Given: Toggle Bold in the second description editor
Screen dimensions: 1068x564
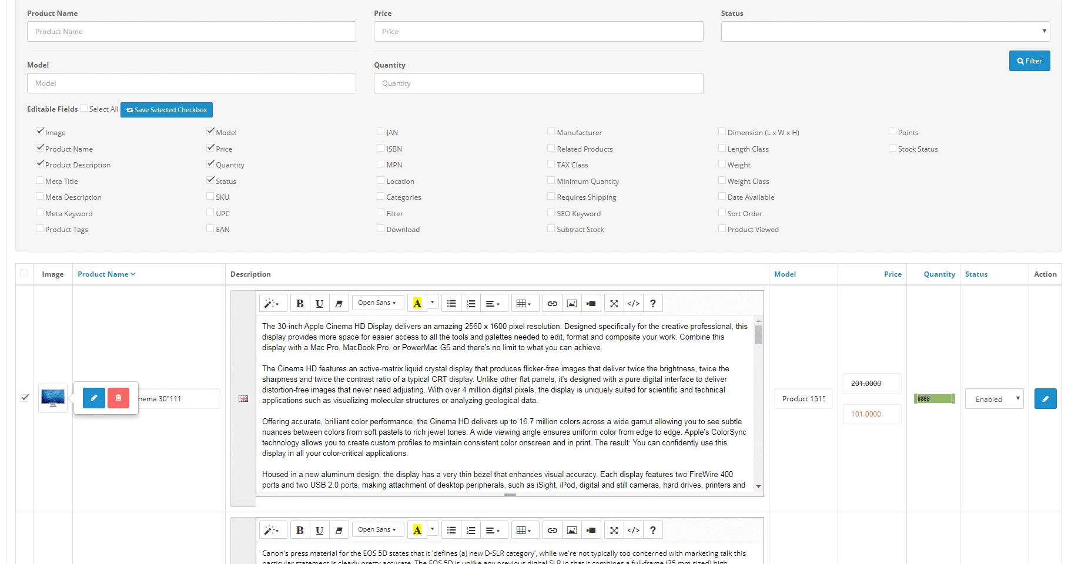Looking at the screenshot, I should [x=300, y=530].
